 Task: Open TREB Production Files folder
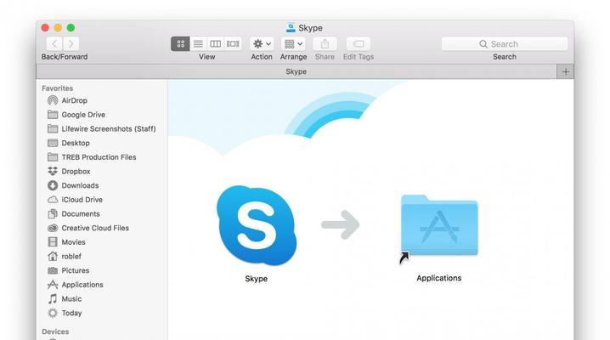[92, 157]
